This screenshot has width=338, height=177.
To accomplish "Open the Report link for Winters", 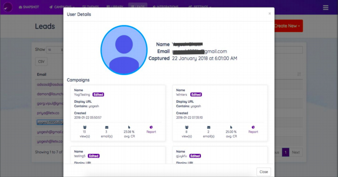I will [x=253, y=132].
